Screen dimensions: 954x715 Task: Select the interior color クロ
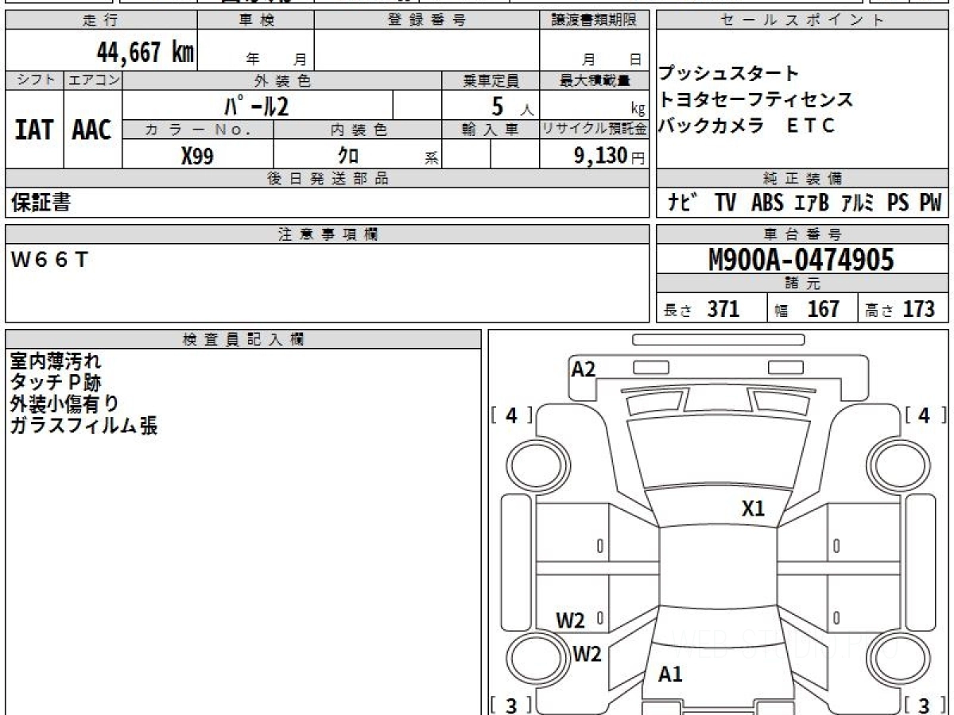pos(348,156)
